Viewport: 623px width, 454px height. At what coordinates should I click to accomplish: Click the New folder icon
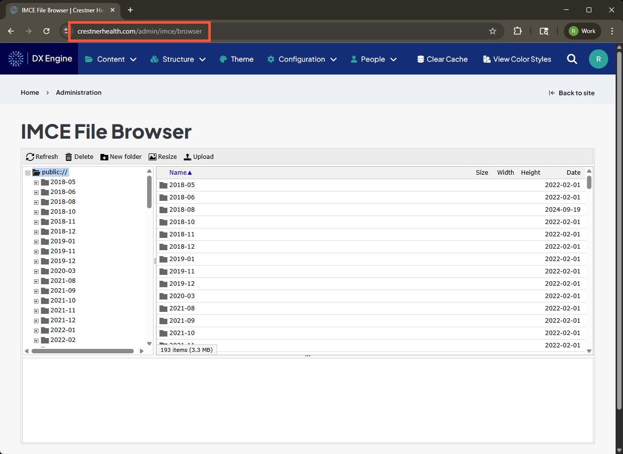point(104,156)
